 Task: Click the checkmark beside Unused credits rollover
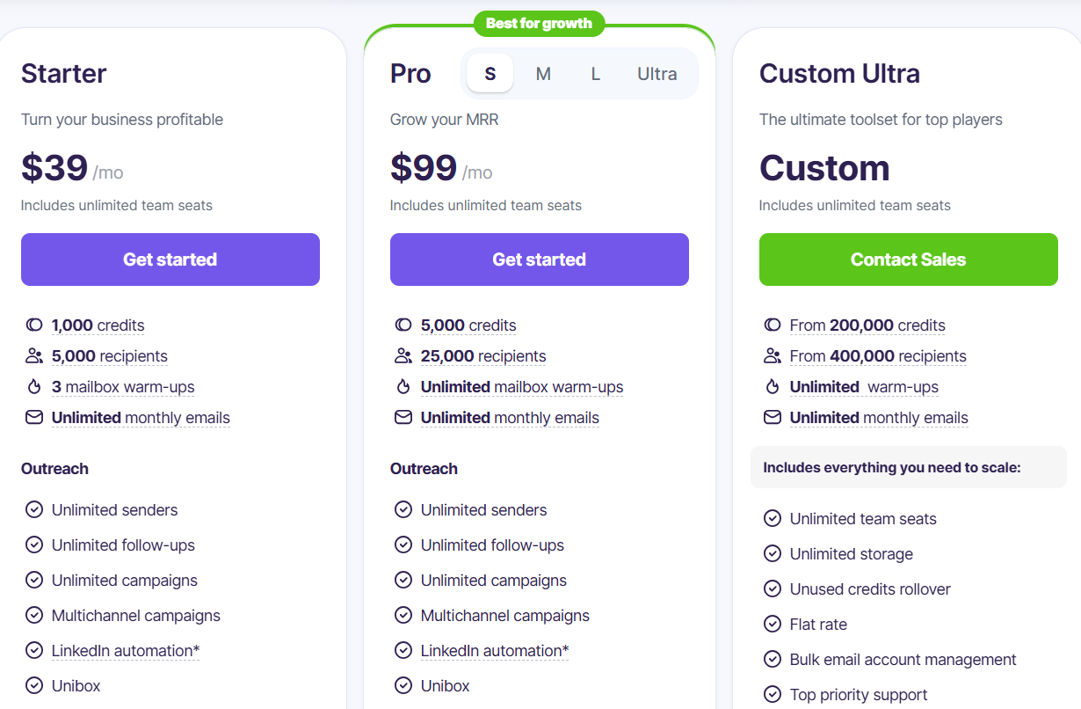tap(773, 588)
